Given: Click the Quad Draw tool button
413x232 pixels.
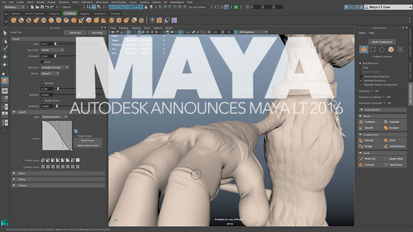Looking at the screenshot, I should 394,164.
